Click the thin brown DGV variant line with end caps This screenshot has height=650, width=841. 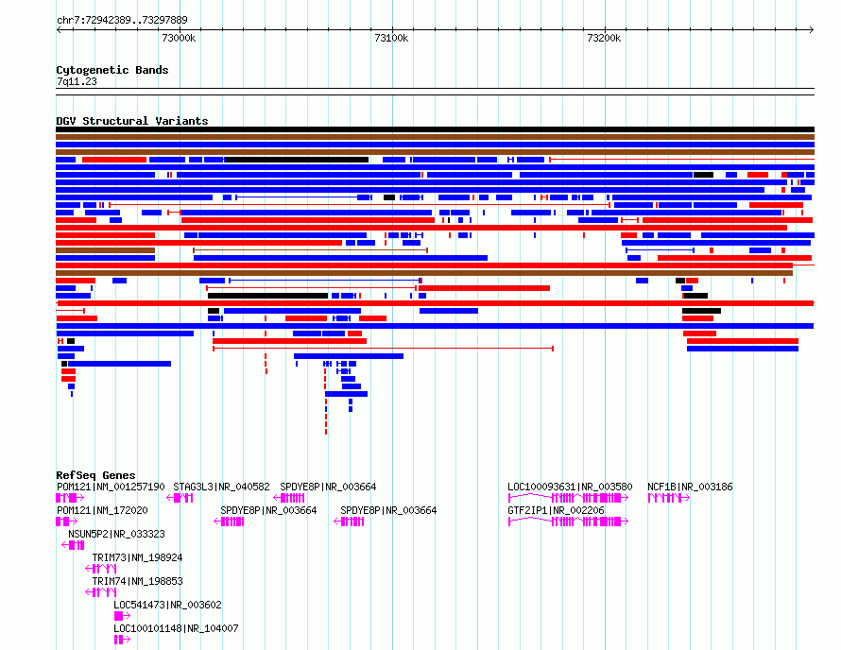pyautogui.click(x=310, y=250)
